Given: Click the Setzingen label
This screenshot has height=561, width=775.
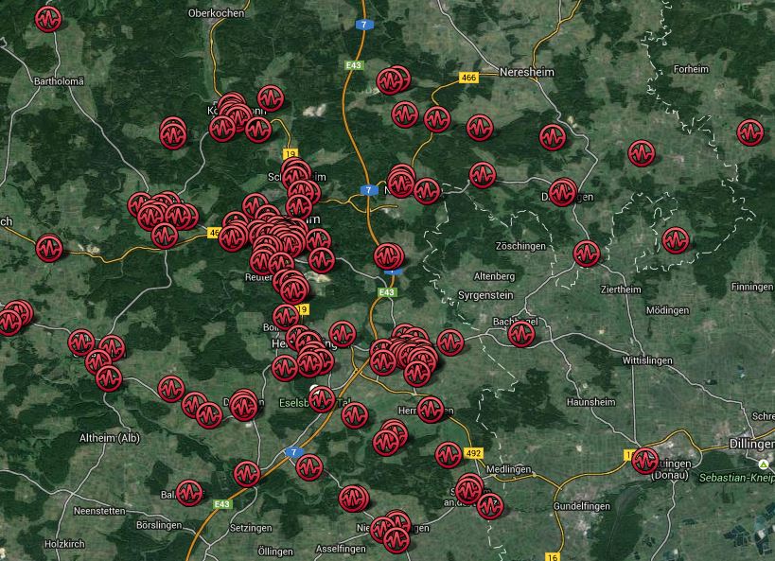Looking at the screenshot, I should pyautogui.click(x=251, y=529).
